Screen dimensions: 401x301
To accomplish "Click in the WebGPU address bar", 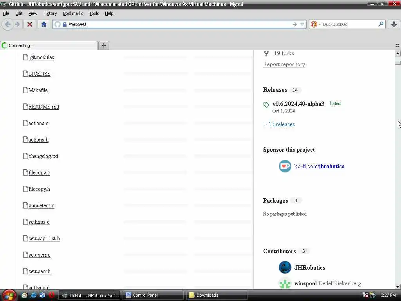I will pyautogui.click(x=179, y=24).
